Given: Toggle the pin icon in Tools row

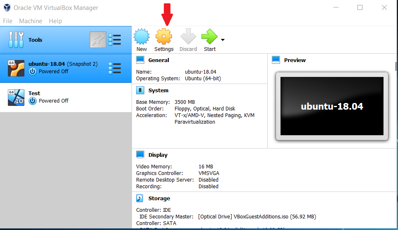Looking at the screenshot, I should click(x=98, y=40).
